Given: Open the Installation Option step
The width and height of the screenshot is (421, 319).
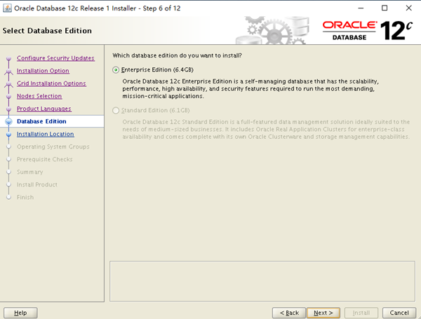Looking at the screenshot, I should coord(43,71).
